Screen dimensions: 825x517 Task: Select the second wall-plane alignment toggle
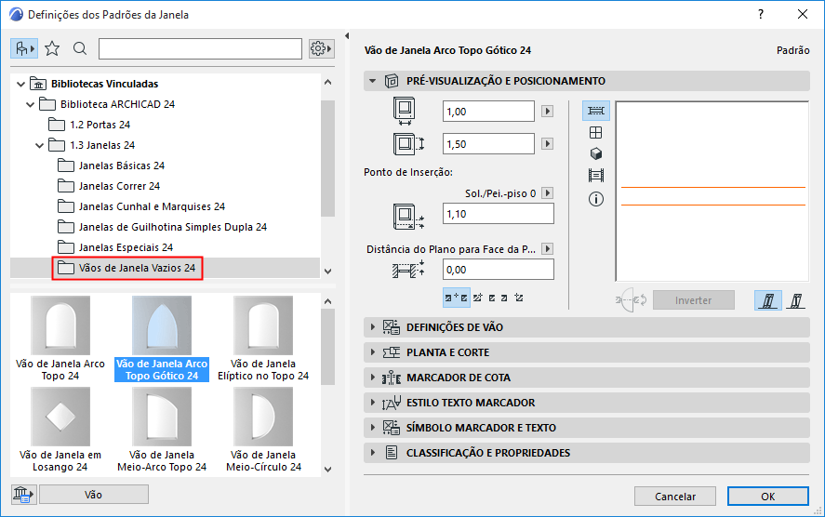pos(795,300)
